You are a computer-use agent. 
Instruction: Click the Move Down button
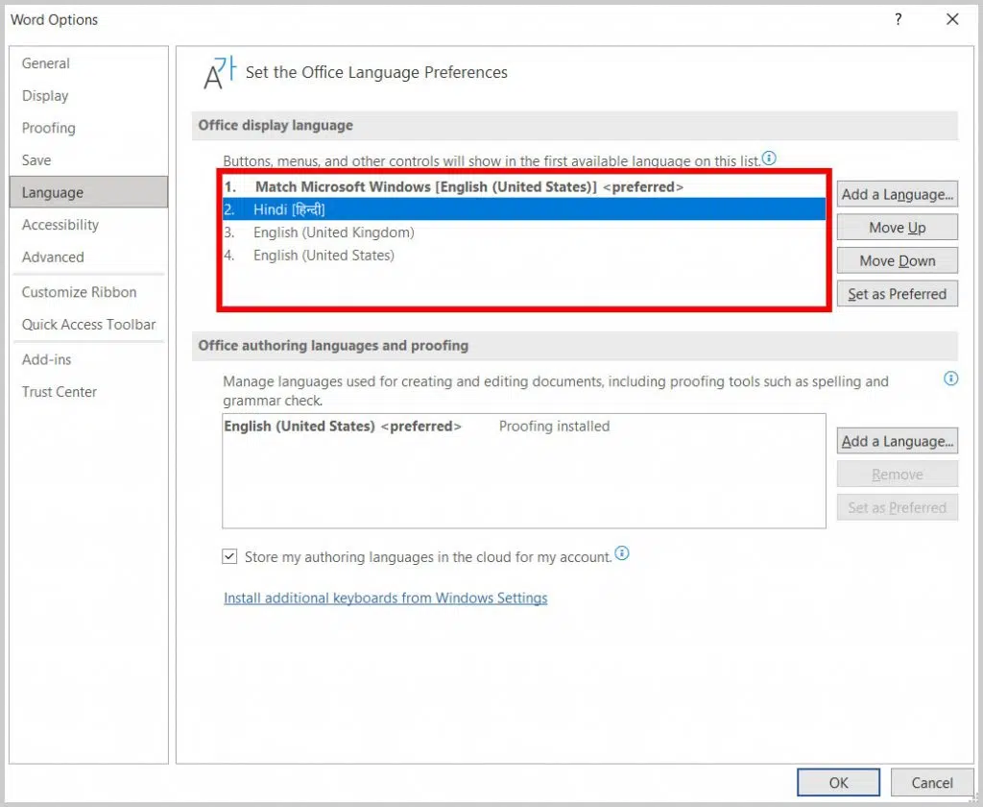point(898,260)
